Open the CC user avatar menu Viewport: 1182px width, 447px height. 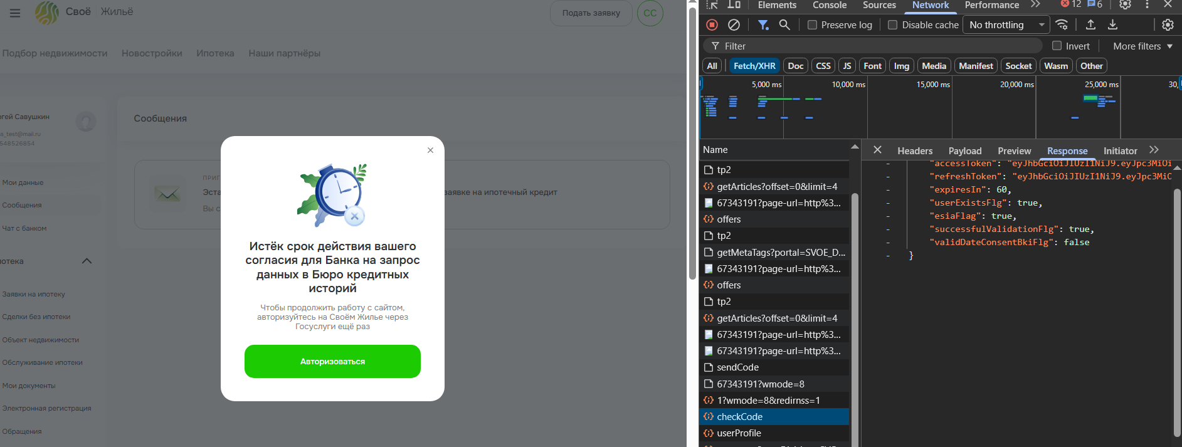click(650, 13)
